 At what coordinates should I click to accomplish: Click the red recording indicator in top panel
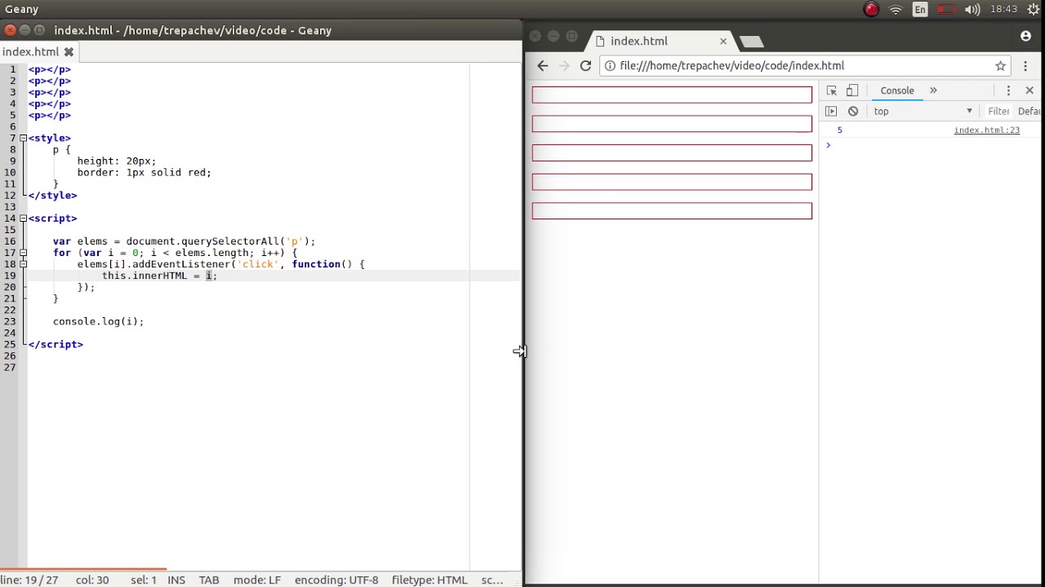click(x=871, y=10)
